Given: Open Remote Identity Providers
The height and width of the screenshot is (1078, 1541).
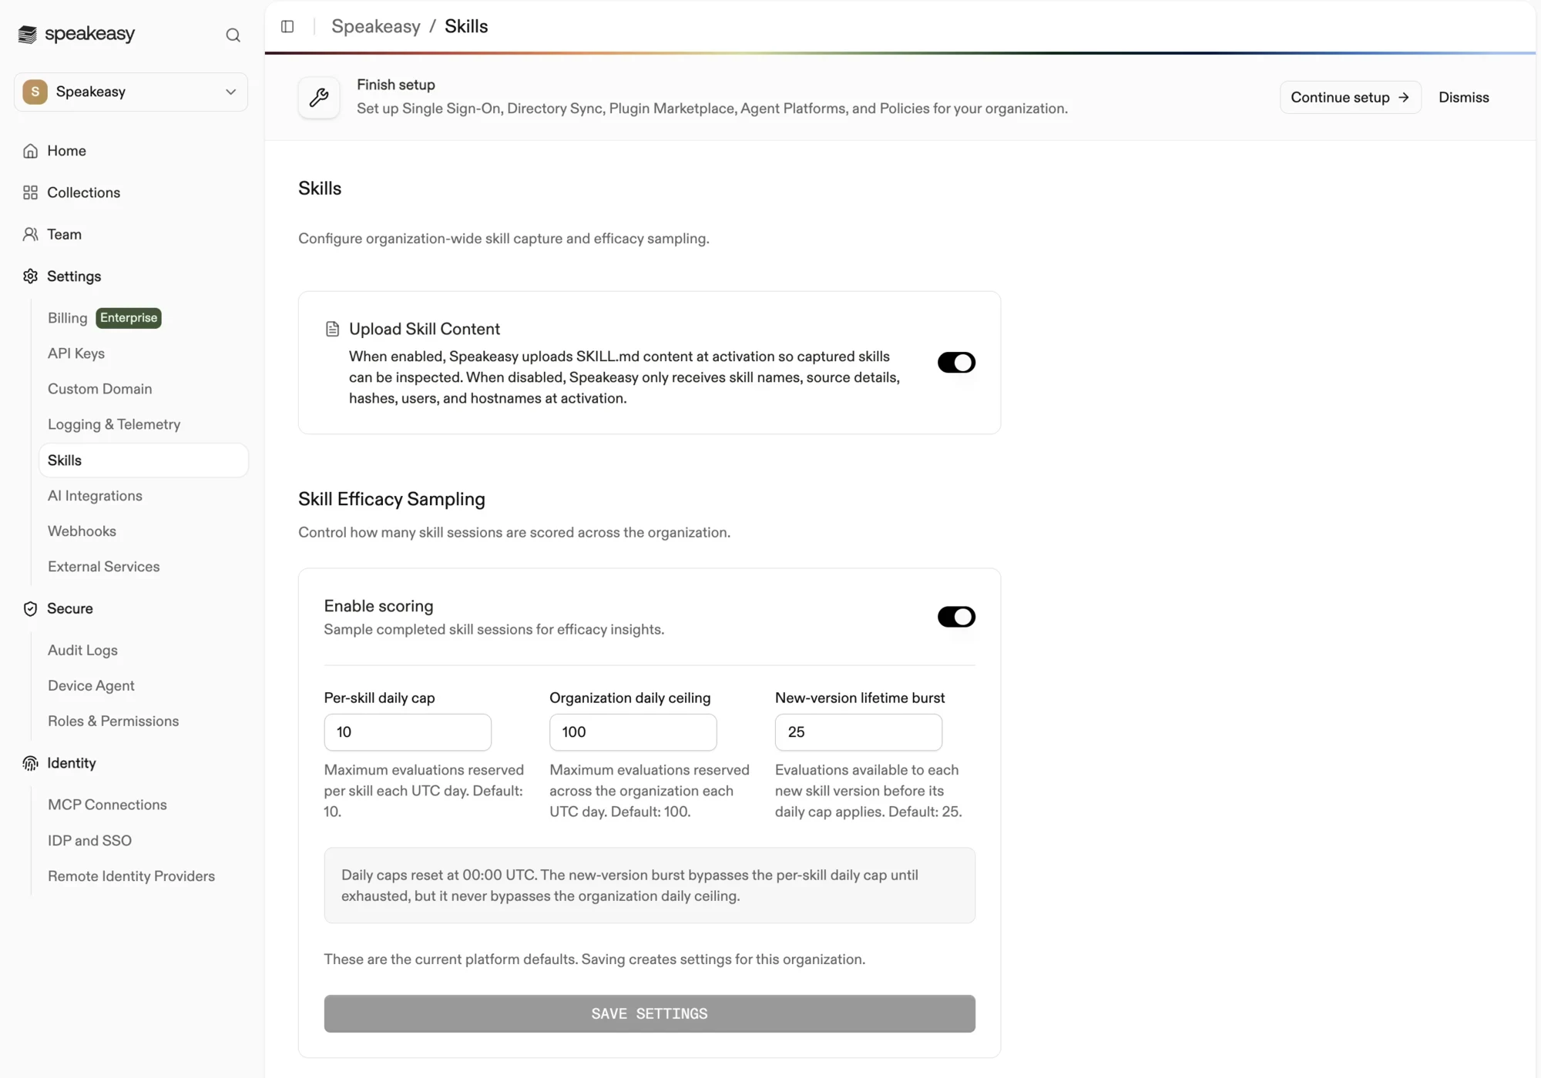Looking at the screenshot, I should point(131,876).
